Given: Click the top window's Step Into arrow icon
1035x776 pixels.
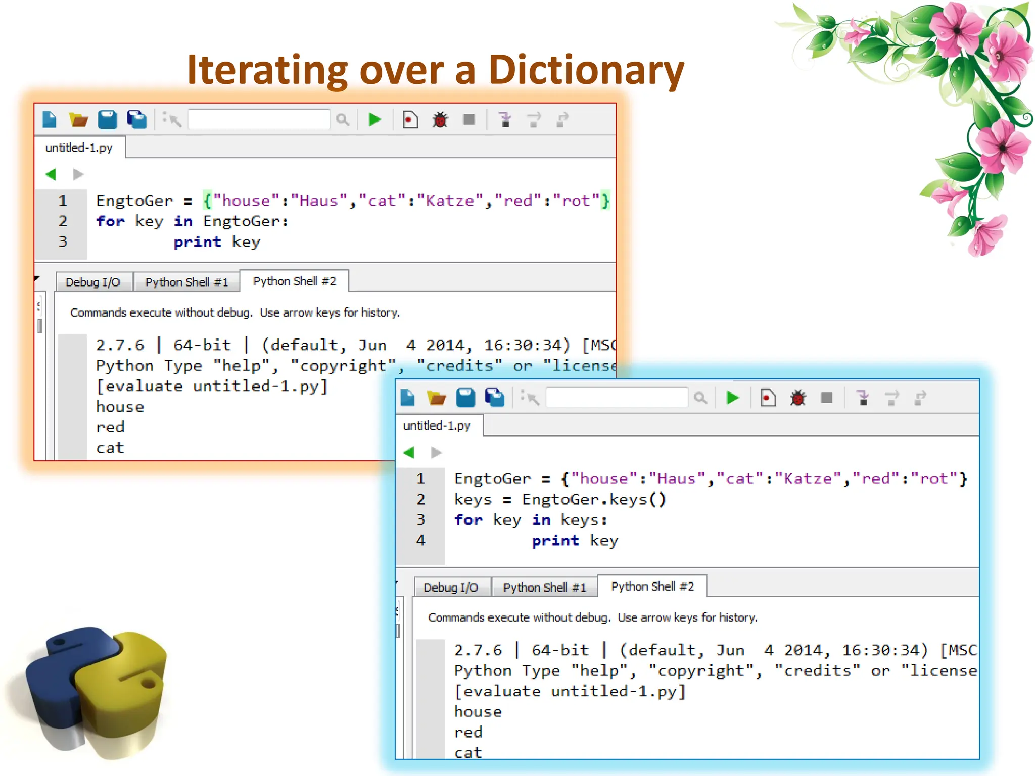Looking at the screenshot, I should pos(505,120).
